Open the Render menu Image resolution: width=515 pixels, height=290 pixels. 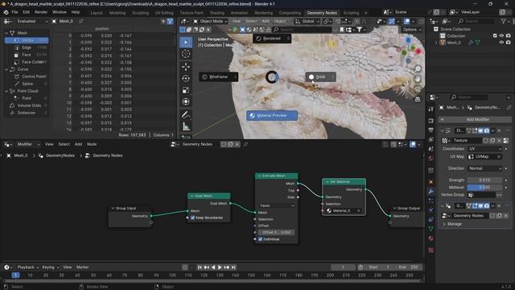(41, 12)
